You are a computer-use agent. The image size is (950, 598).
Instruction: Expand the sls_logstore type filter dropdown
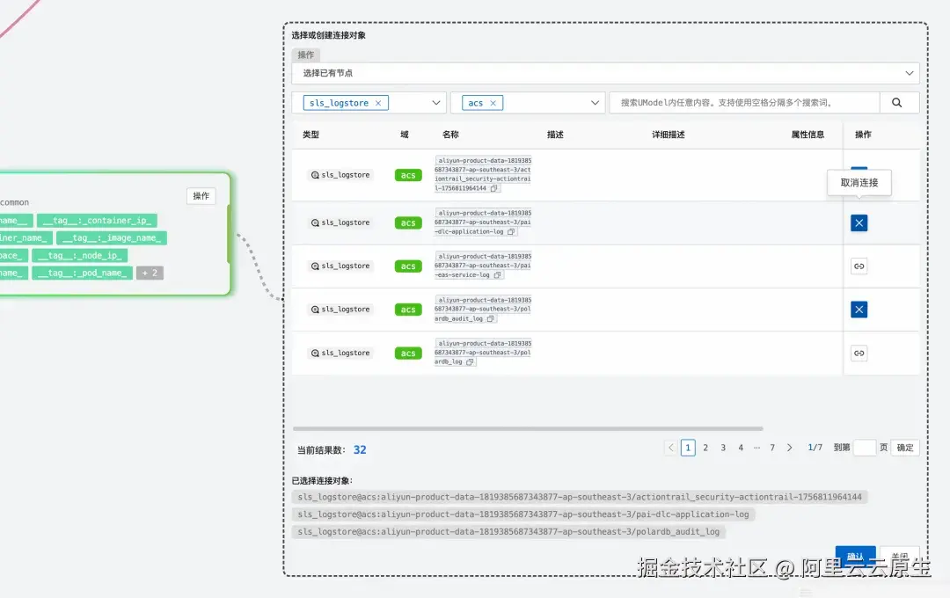coord(436,103)
